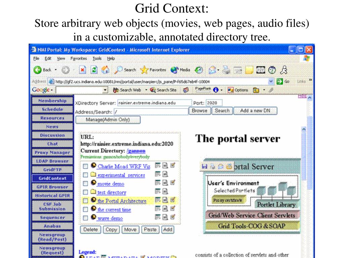
Task: Check the movie demo checkbox
Action: 85,183
